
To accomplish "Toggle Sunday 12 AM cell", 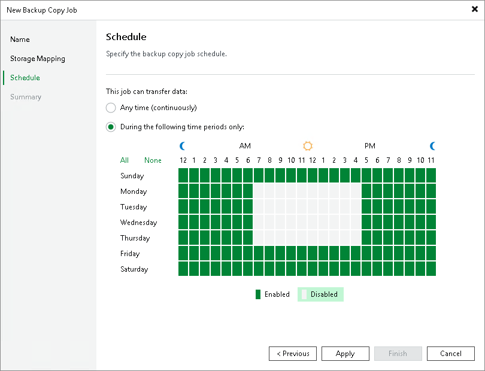I will pos(183,175).
